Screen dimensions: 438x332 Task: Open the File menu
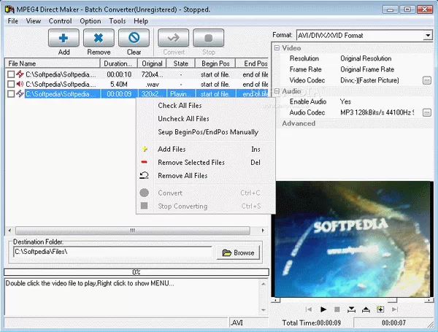coord(13,21)
